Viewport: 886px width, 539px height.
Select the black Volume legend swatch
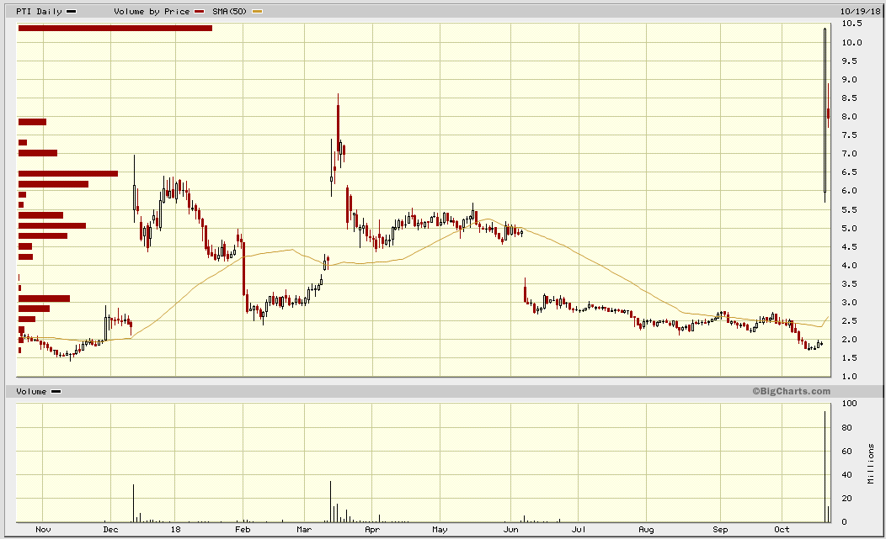(56, 392)
